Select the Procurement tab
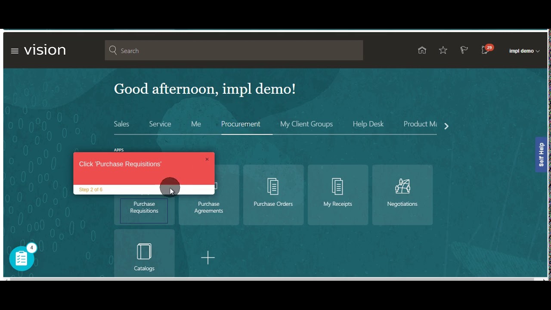Screen dimensions: 551x310 (x=241, y=124)
